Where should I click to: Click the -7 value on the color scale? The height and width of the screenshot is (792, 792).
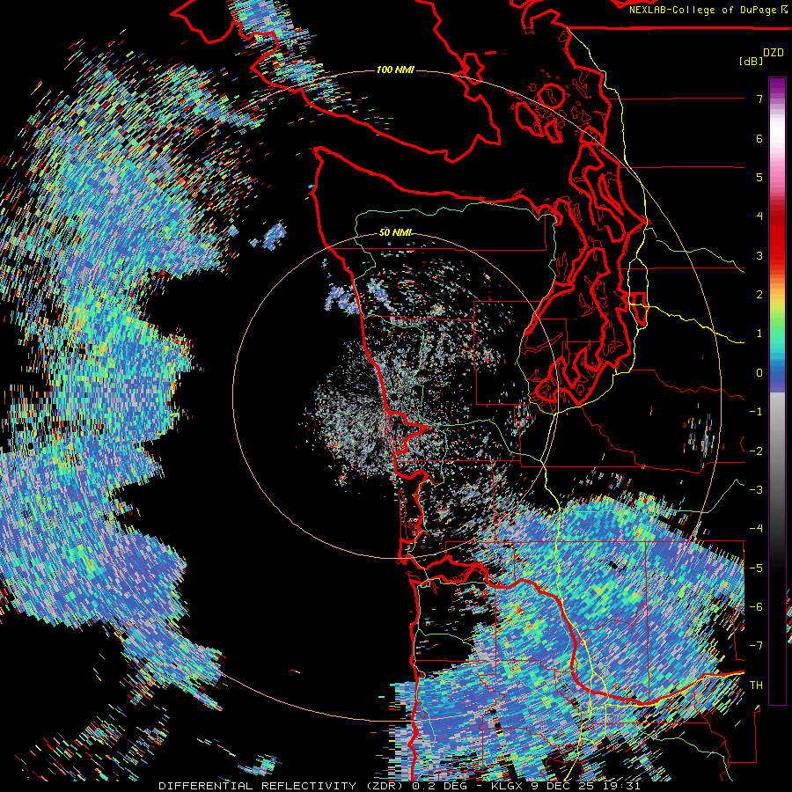click(756, 646)
